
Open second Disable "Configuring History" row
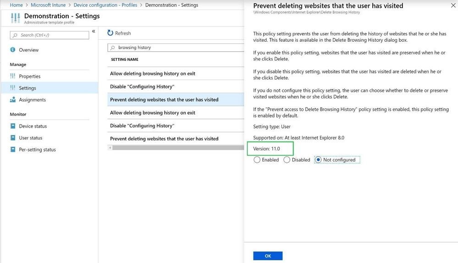click(176, 125)
